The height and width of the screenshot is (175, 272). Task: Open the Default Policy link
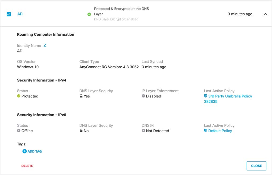click(220, 131)
